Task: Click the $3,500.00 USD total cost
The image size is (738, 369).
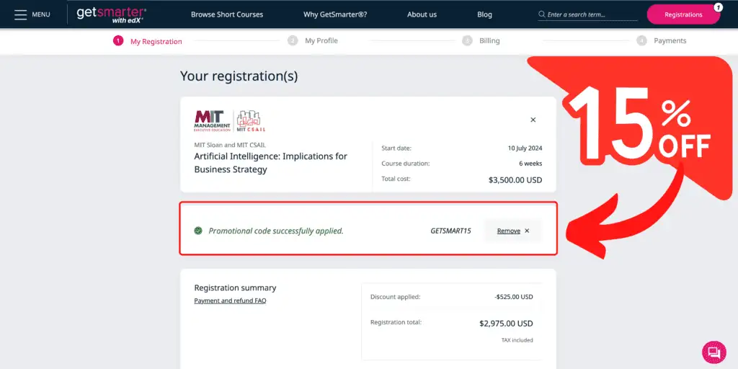Action: click(515, 179)
